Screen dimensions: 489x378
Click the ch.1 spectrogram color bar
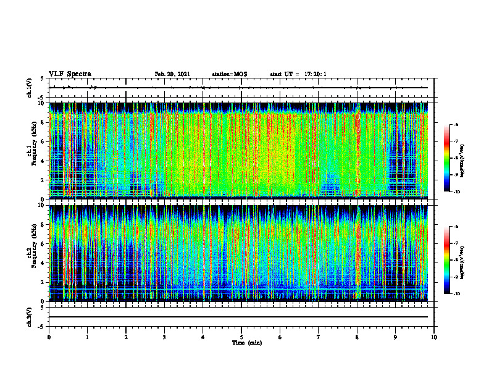click(447, 158)
